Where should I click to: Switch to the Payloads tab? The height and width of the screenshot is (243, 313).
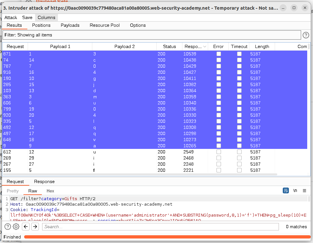click(70, 25)
